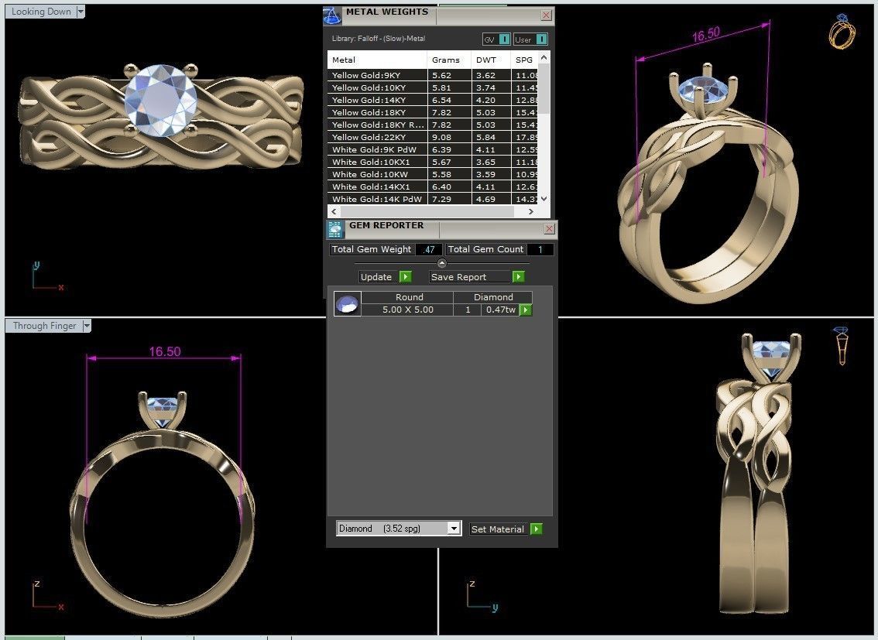Click the Diamond header cell in the gem list

(x=492, y=297)
